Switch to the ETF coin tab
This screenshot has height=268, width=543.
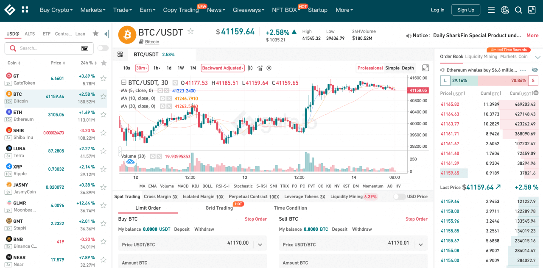pyautogui.click(x=46, y=34)
